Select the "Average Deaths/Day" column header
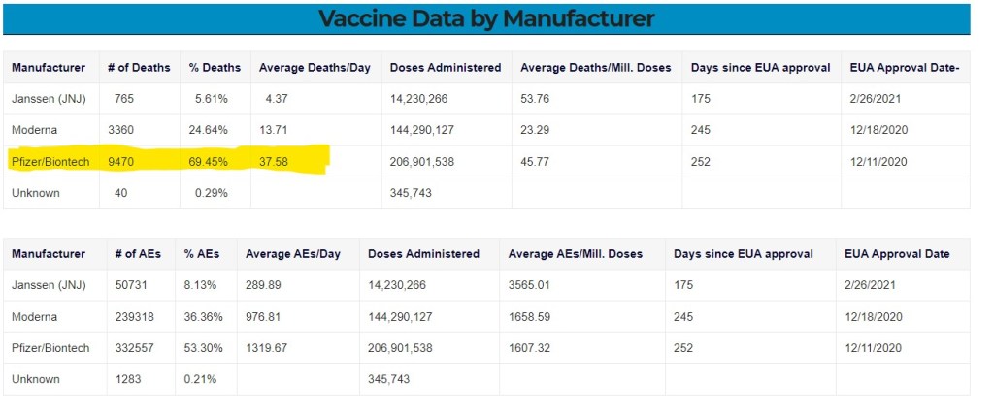This screenshot has width=994, height=419. tap(315, 68)
